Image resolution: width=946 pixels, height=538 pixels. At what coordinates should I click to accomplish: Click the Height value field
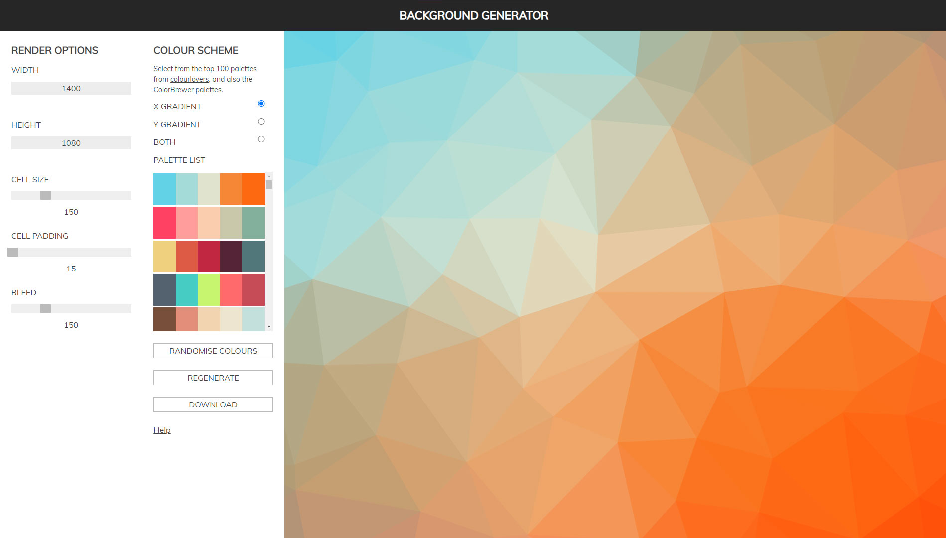(x=71, y=143)
